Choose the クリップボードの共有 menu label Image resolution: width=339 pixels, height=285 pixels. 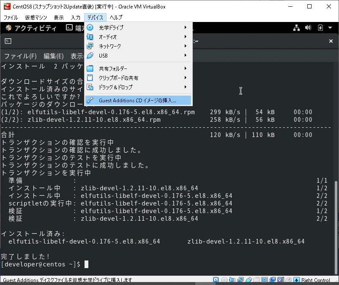pos(118,78)
